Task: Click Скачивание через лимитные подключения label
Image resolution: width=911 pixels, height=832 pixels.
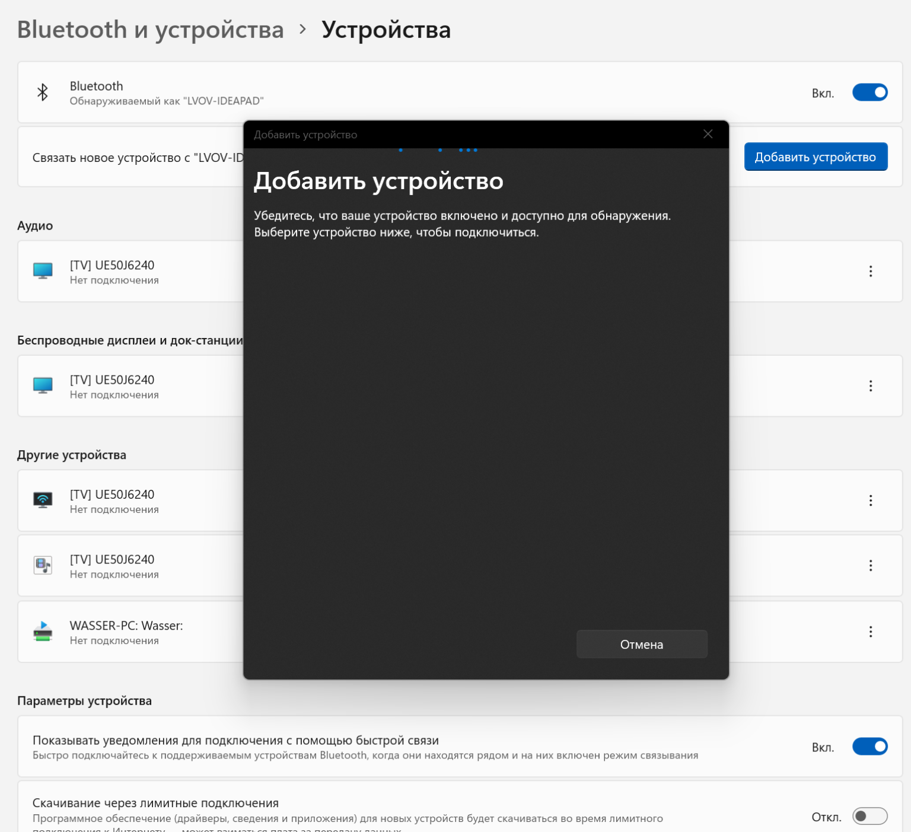Action: tap(155, 803)
